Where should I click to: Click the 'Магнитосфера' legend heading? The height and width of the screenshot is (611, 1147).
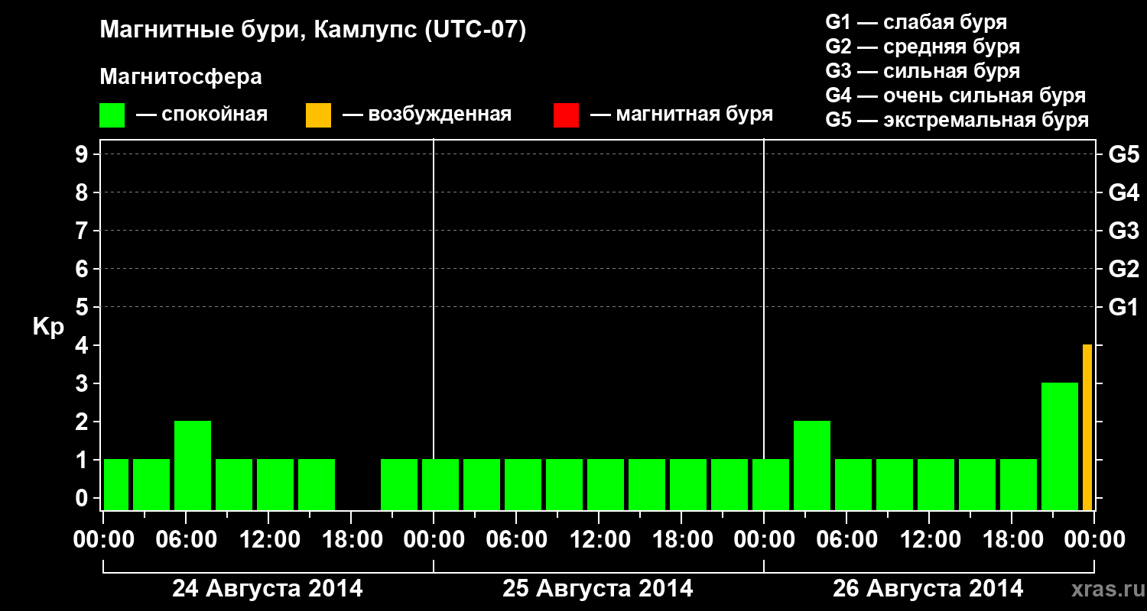(x=181, y=77)
